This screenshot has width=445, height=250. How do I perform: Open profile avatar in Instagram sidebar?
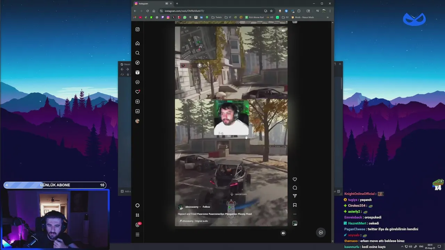pyautogui.click(x=137, y=121)
